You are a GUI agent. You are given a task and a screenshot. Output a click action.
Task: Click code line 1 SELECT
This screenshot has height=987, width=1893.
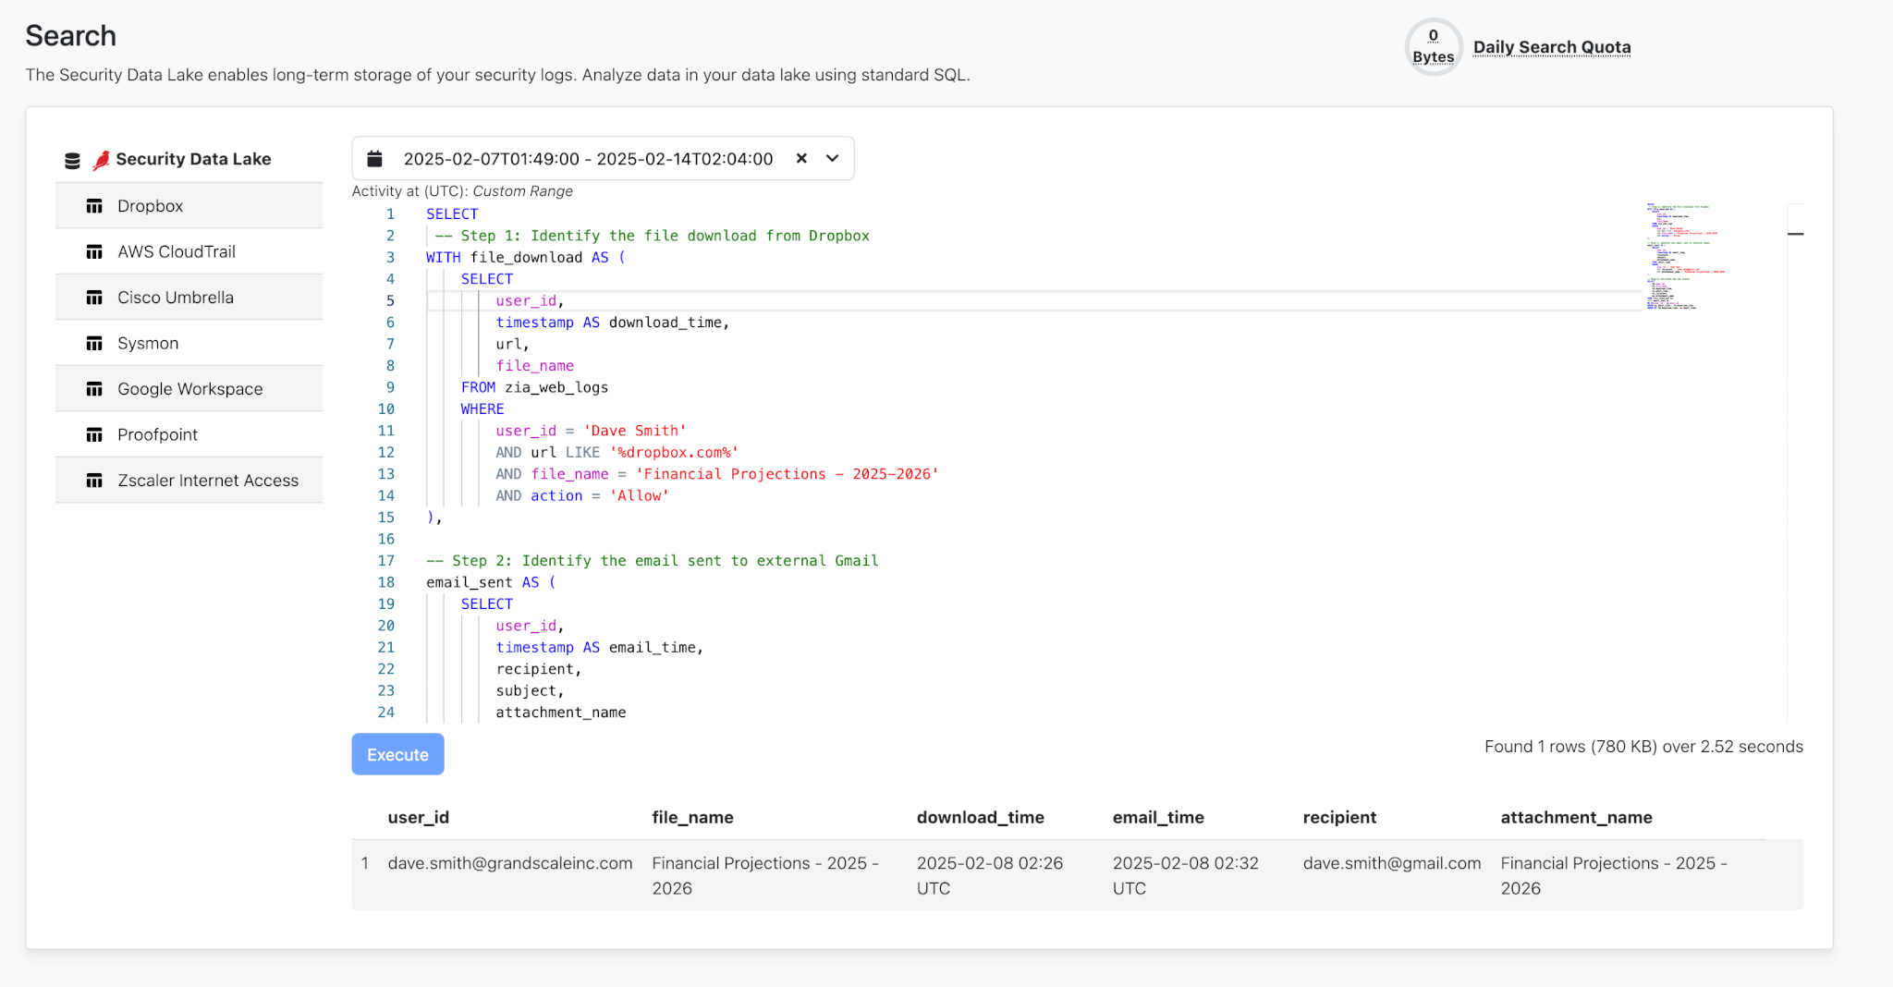click(x=452, y=214)
